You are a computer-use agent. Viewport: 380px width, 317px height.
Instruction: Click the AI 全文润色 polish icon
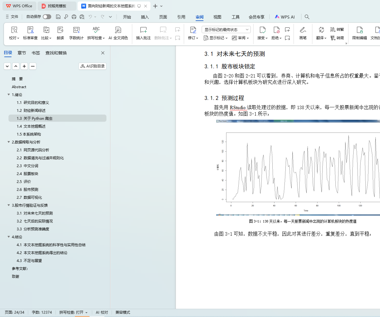[x=118, y=30]
